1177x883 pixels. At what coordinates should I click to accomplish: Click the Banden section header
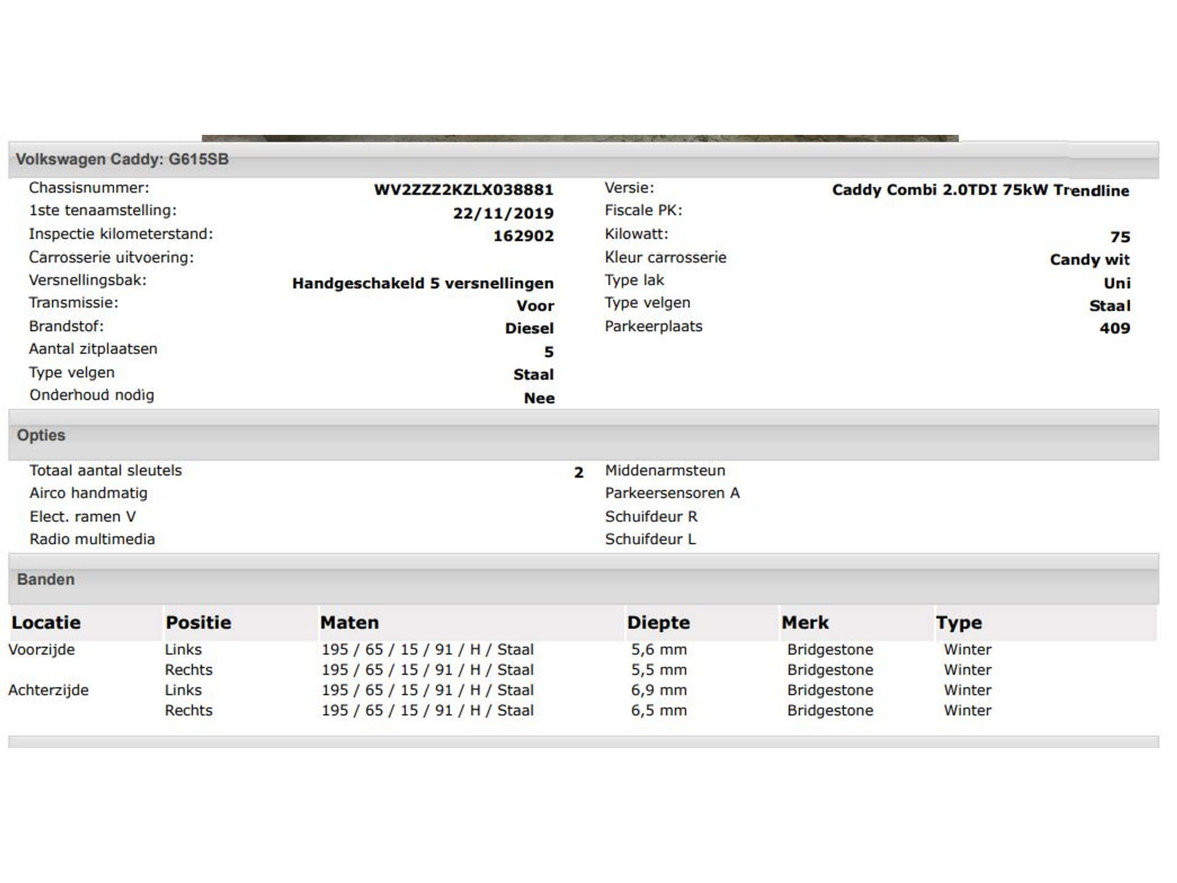coord(45,579)
